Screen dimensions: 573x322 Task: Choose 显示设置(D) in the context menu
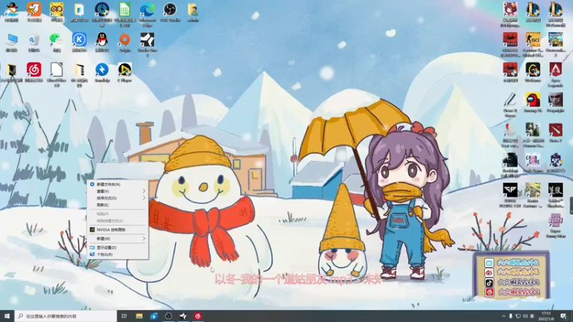click(117, 248)
